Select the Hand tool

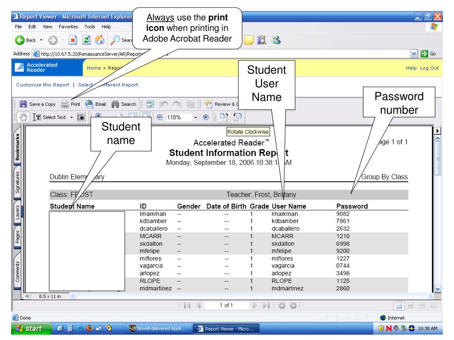pos(23,117)
